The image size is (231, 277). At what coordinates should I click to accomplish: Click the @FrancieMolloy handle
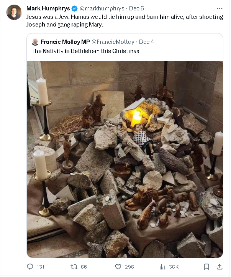pos(113,42)
